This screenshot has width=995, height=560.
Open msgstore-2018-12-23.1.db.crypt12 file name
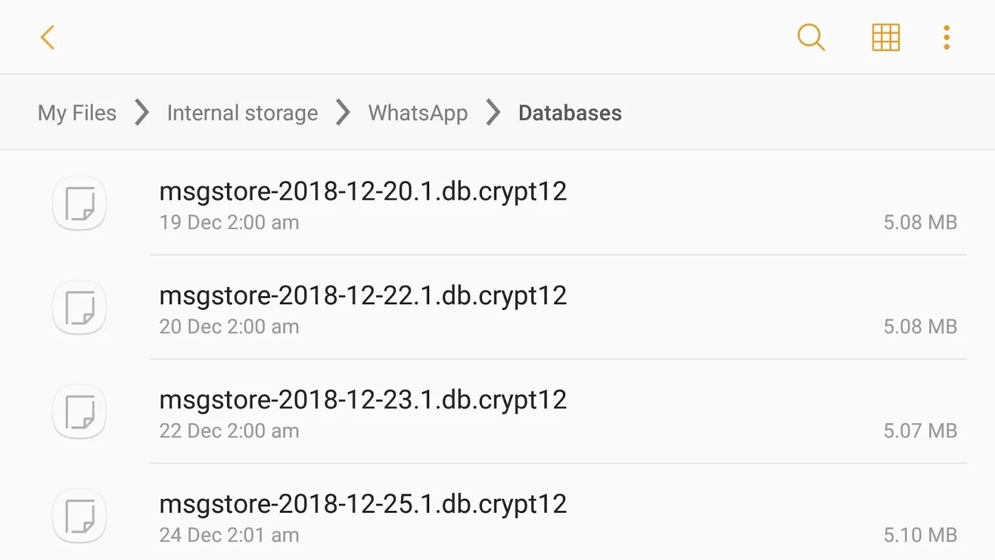363,399
